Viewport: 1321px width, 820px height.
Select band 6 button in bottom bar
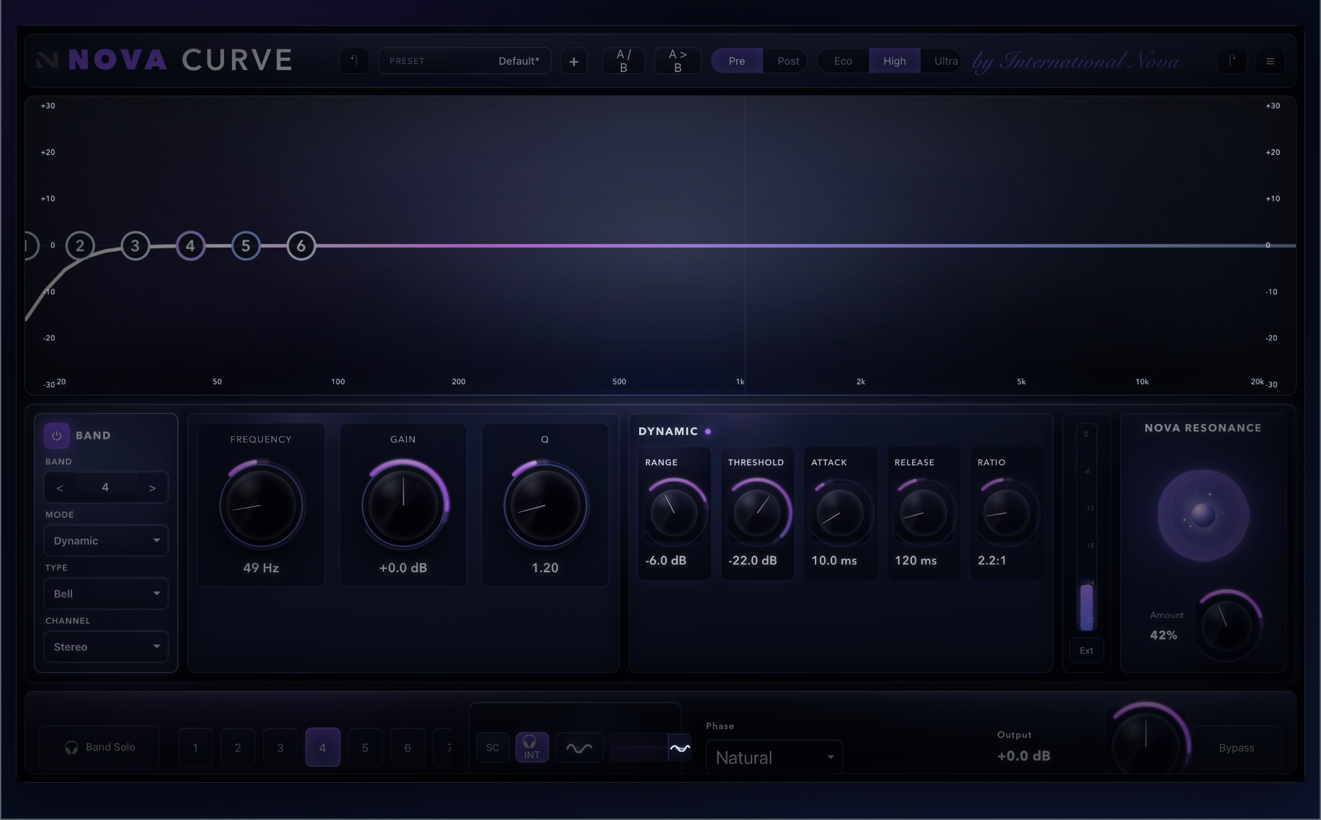(407, 747)
